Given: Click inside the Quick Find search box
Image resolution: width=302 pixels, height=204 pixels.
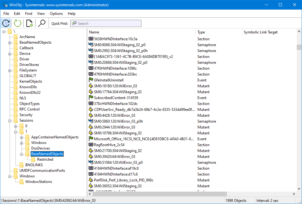Looking at the screenshot, I should click(x=105, y=23).
